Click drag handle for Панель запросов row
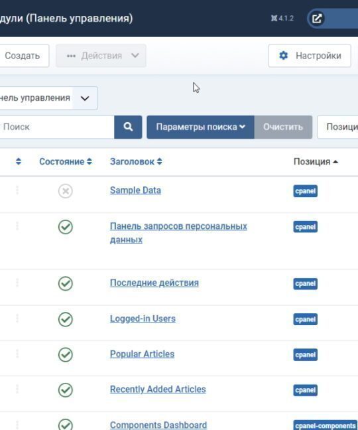 [17, 226]
